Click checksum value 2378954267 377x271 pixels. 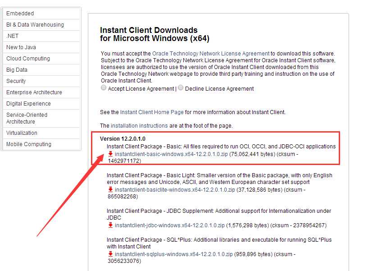pos(309,225)
